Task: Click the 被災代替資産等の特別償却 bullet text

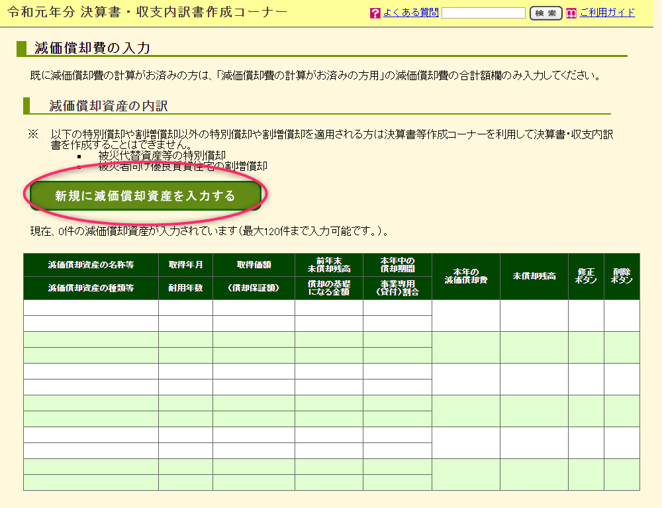Action: point(162,156)
